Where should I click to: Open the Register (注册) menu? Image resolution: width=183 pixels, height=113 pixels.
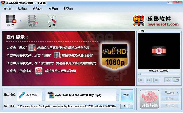point(53,9)
